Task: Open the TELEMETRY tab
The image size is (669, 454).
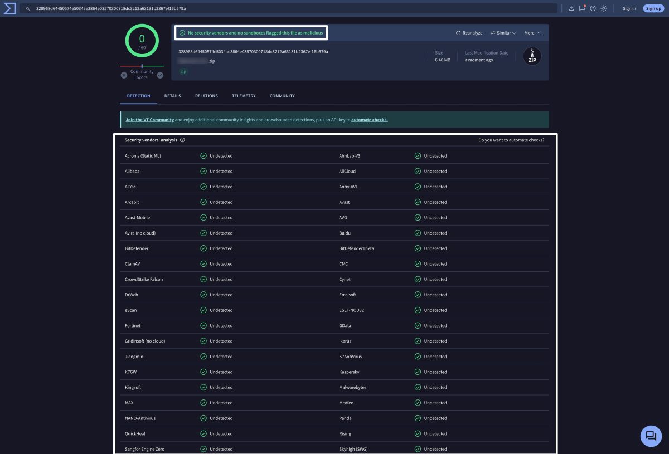Action: [x=244, y=96]
